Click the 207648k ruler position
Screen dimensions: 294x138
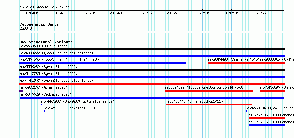[88, 13]
